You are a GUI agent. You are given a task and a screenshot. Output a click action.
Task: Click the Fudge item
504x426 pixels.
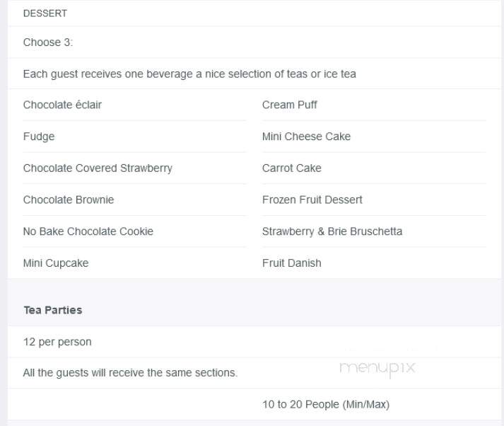[39, 137]
